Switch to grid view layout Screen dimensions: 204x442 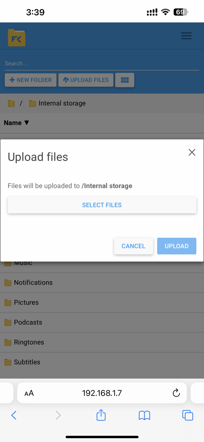pos(125,80)
